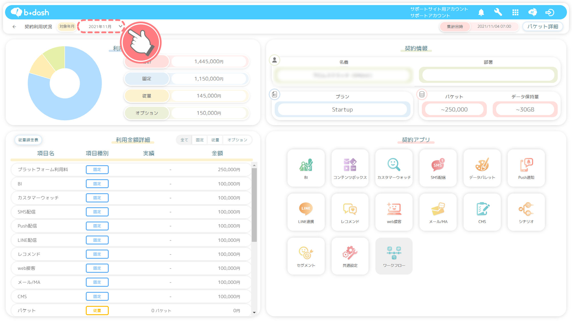Click the カスタマーウォッチ row name
This screenshot has height=322, width=572.
tap(38, 198)
